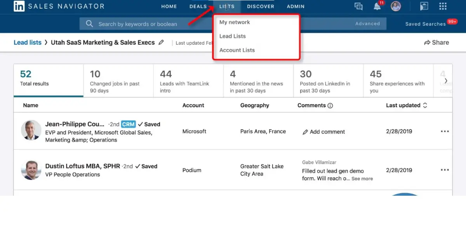Open Dustin Loftus MBA, SPHR lead name

(x=83, y=166)
